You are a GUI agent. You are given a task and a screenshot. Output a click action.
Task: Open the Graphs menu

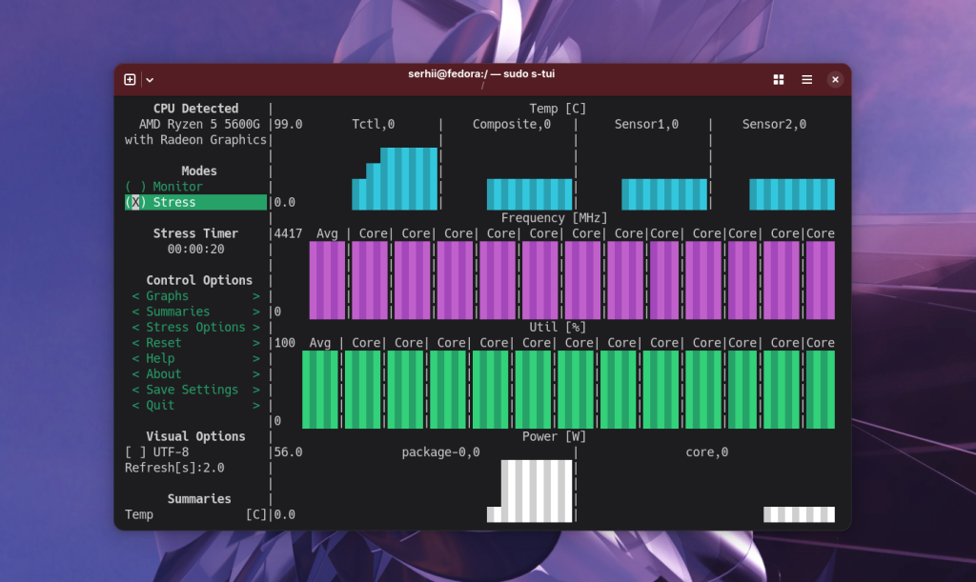pyautogui.click(x=168, y=296)
